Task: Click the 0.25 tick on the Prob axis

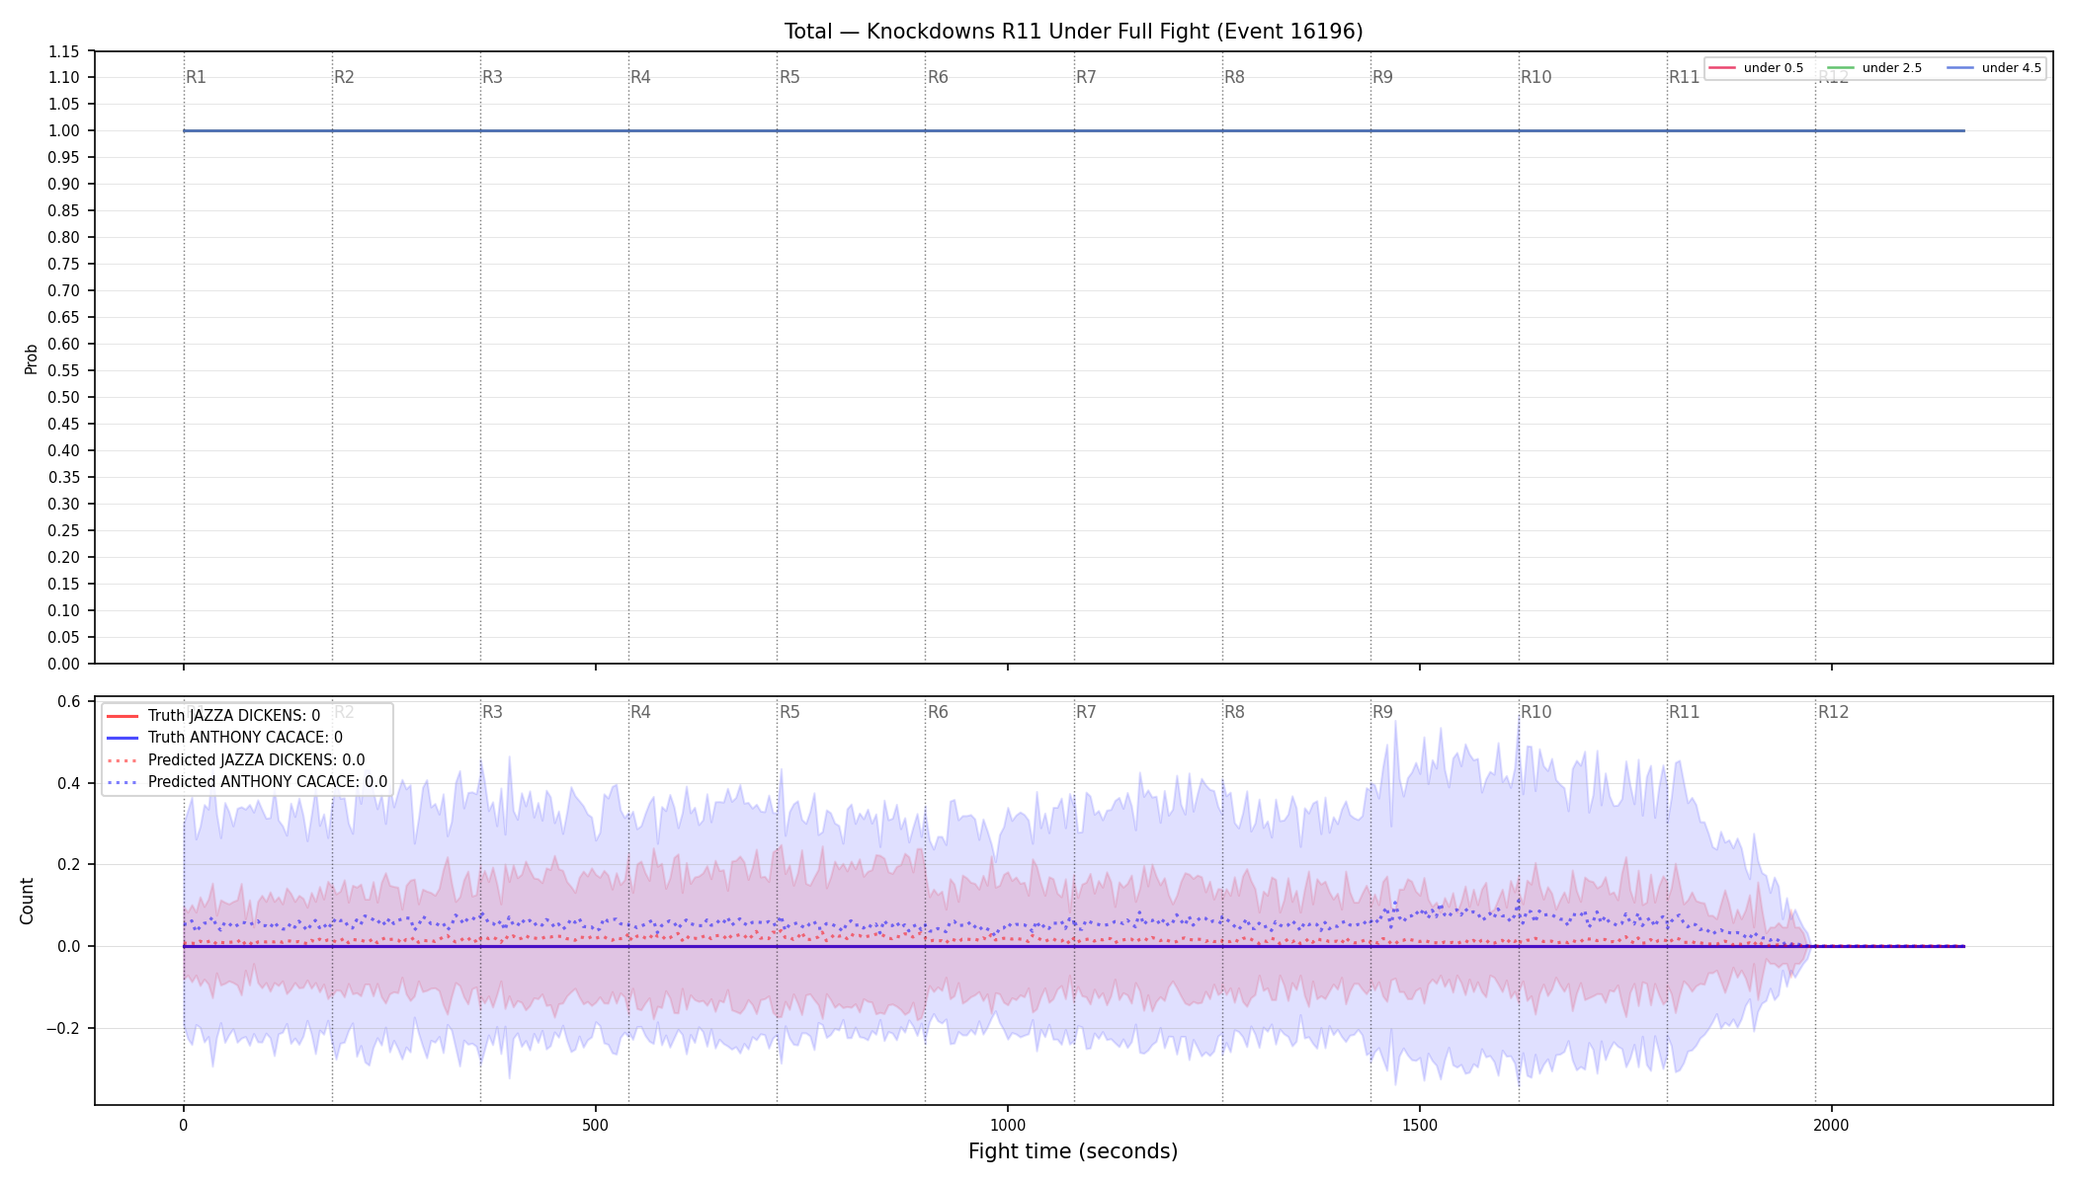Action: [x=64, y=531]
